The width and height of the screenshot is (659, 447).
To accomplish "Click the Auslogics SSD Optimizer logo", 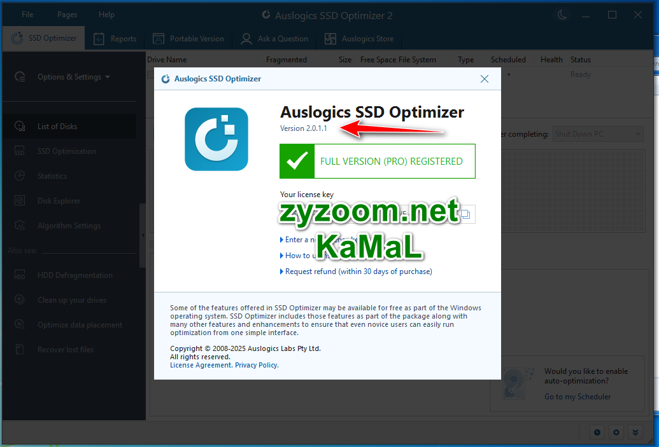I will tap(216, 139).
